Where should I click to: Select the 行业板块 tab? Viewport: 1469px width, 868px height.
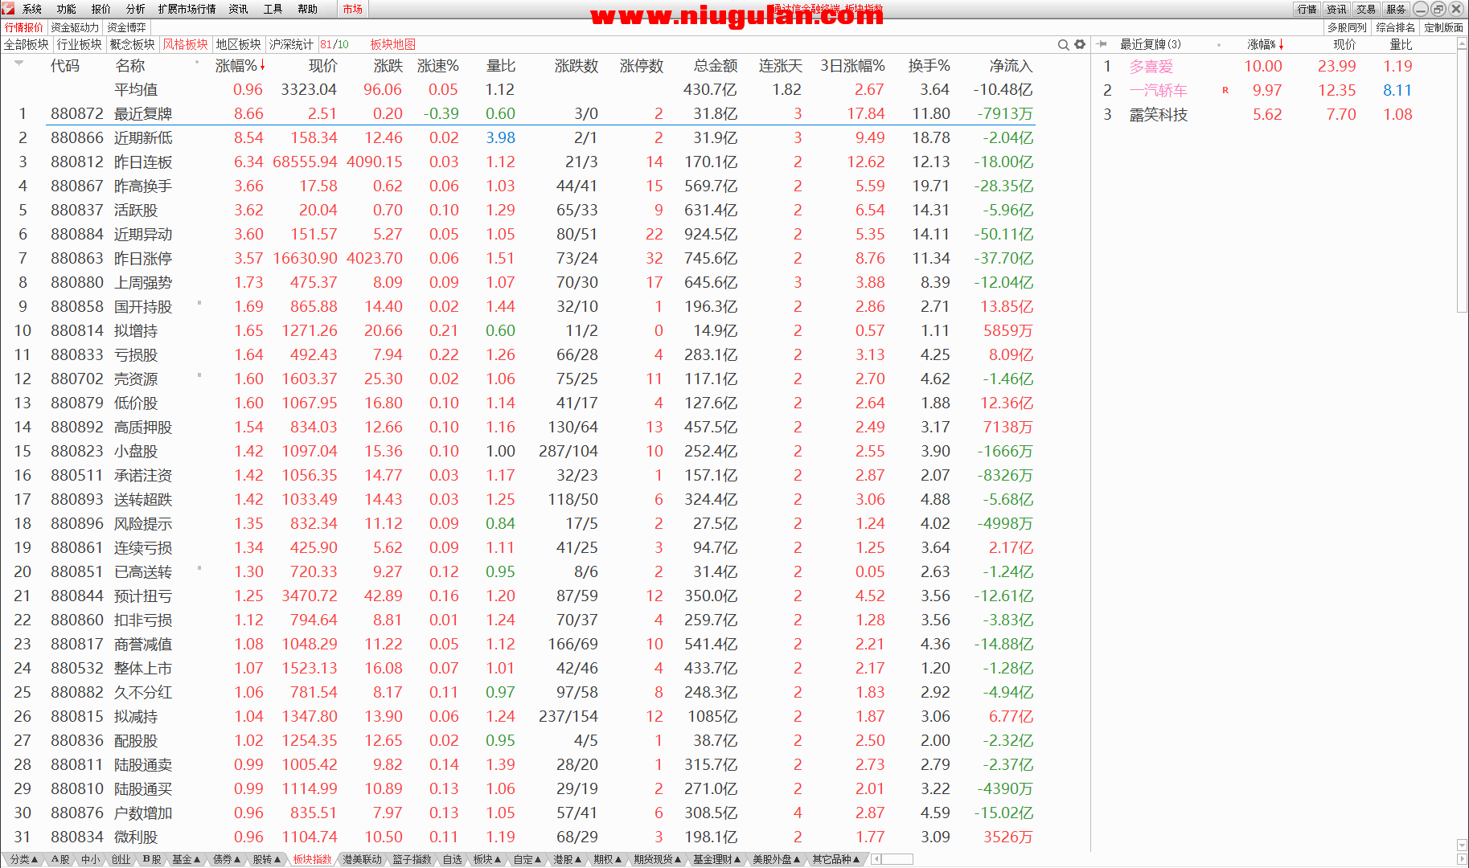80,44
